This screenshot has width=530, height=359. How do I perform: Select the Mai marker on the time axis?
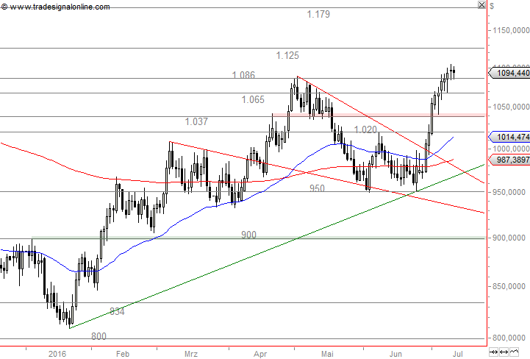pyautogui.click(x=329, y=353)
